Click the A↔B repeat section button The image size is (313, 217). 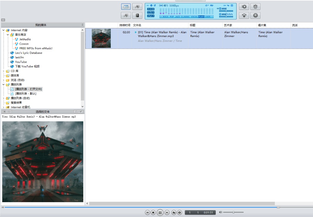[151, 9]
